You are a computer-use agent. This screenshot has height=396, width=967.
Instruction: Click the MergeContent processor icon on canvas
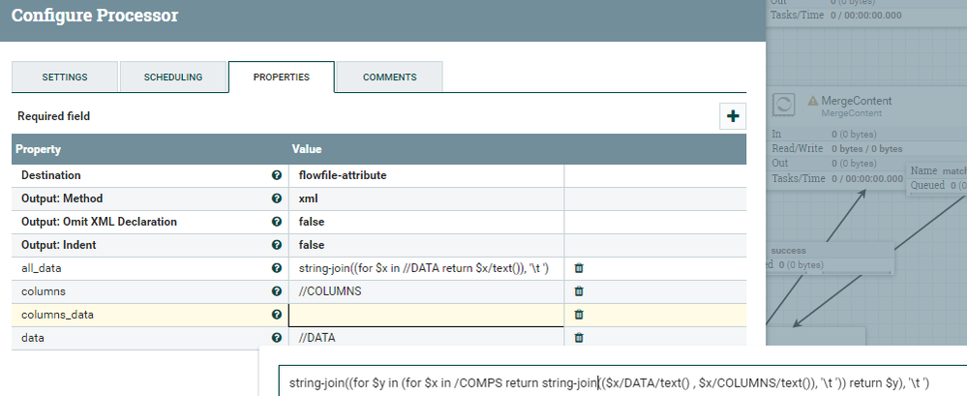[x=783, y=105]
